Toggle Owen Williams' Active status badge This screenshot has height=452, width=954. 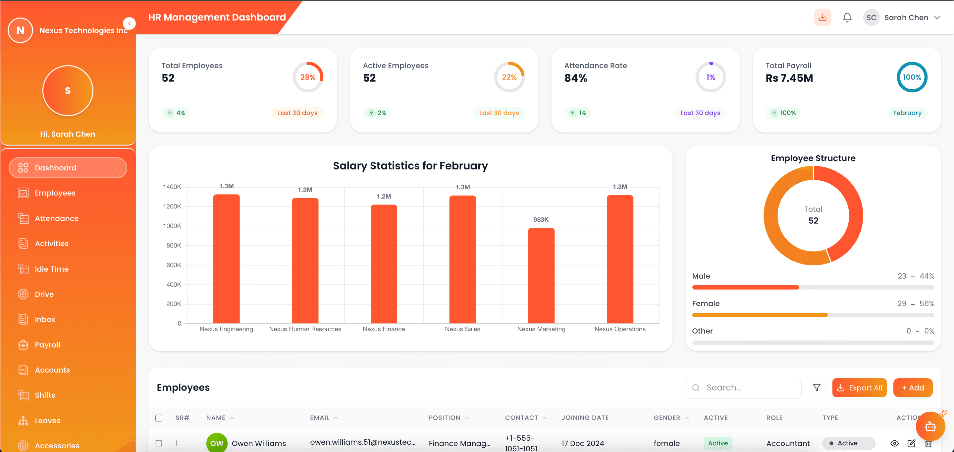click(x=717, y=443)
